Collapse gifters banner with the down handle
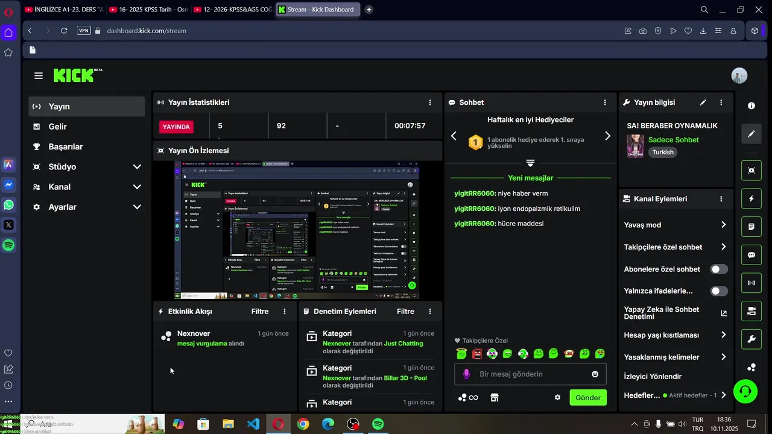The width and height of the screenshot is (772, 434). point(530,163)
